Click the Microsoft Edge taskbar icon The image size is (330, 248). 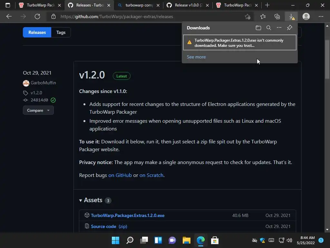tap(200, 240)
